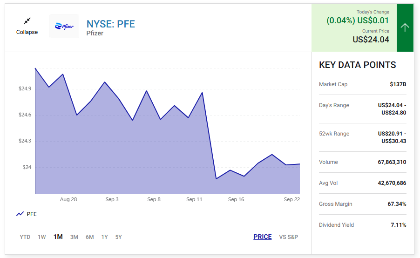The image size is (420, 258).
Task: Click the PFE legend label
Action: (32, 214)
